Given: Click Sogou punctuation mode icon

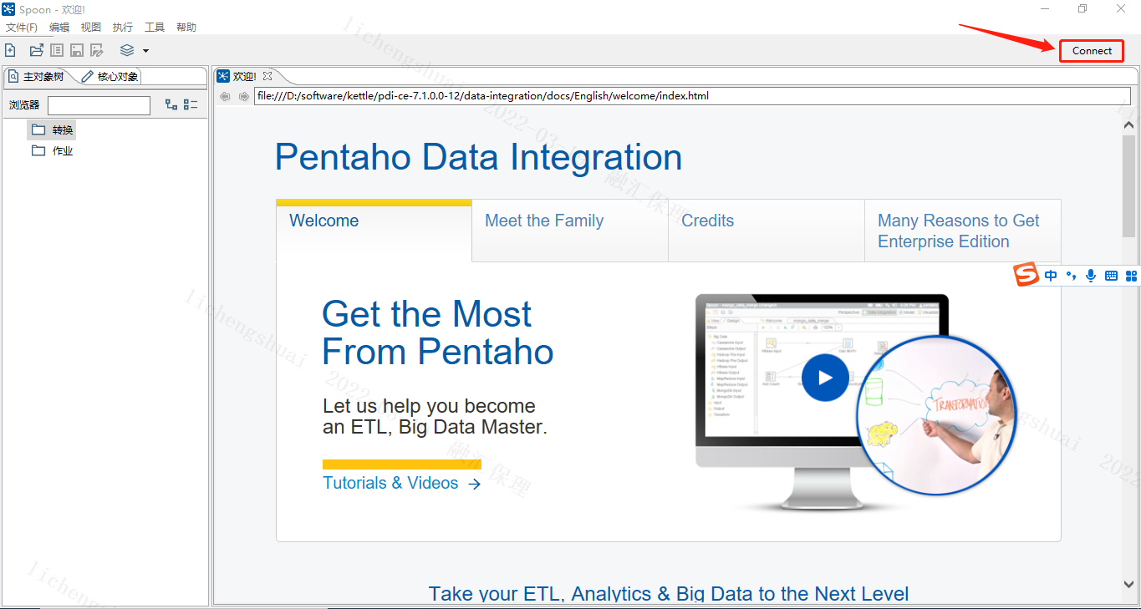Looking at the screenshot, I should pos(1072,275).
